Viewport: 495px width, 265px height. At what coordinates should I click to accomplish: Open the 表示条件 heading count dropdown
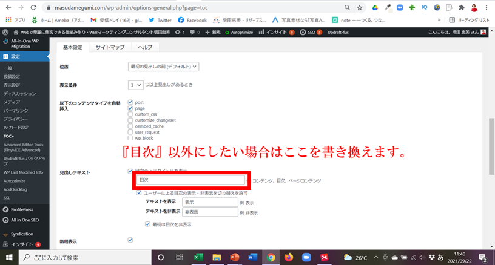[x=135, y=85]
